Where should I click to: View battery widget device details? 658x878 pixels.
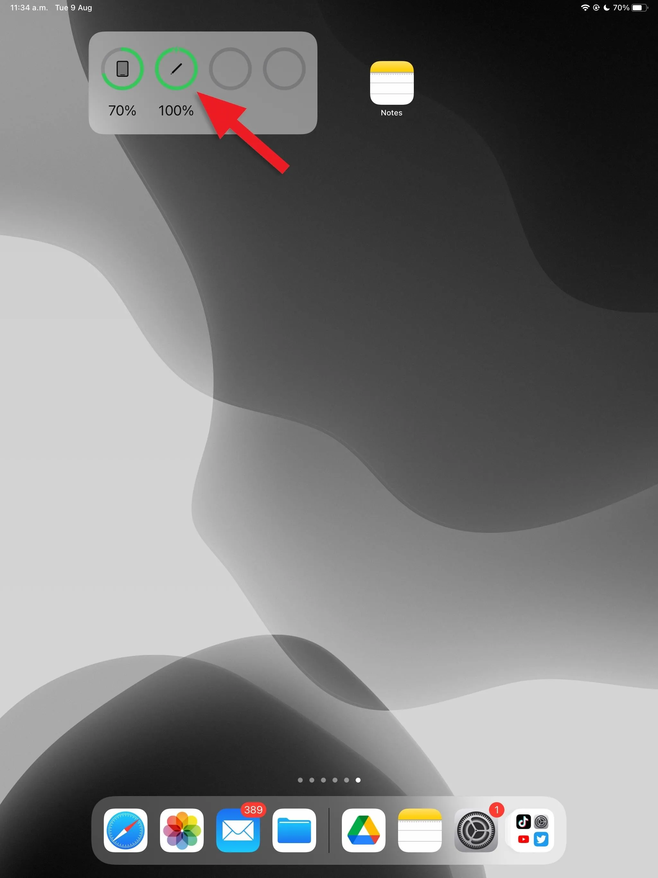pyautogui.click(x=175, y=69)
